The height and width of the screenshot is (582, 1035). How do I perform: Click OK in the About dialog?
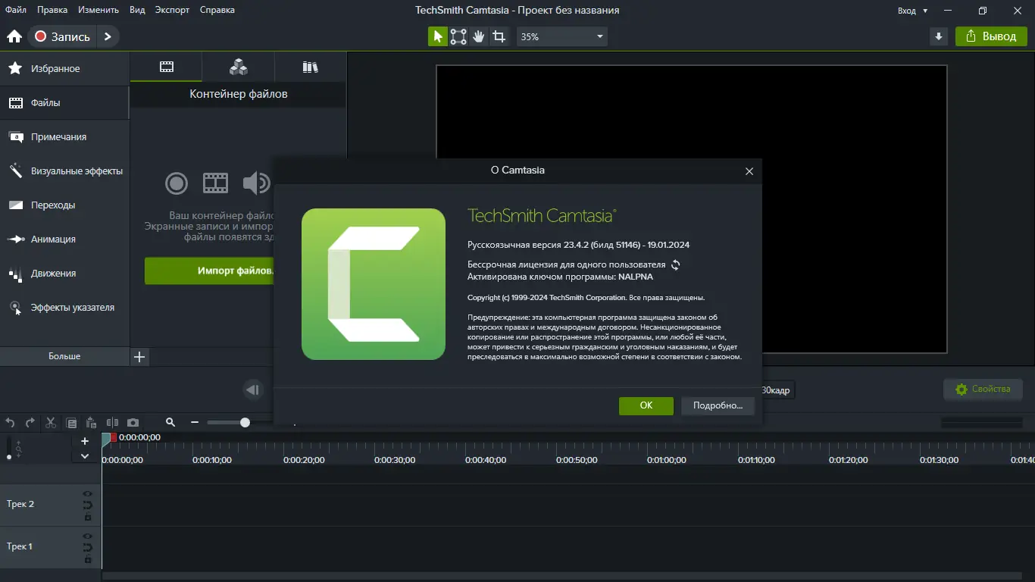(646, 405)
